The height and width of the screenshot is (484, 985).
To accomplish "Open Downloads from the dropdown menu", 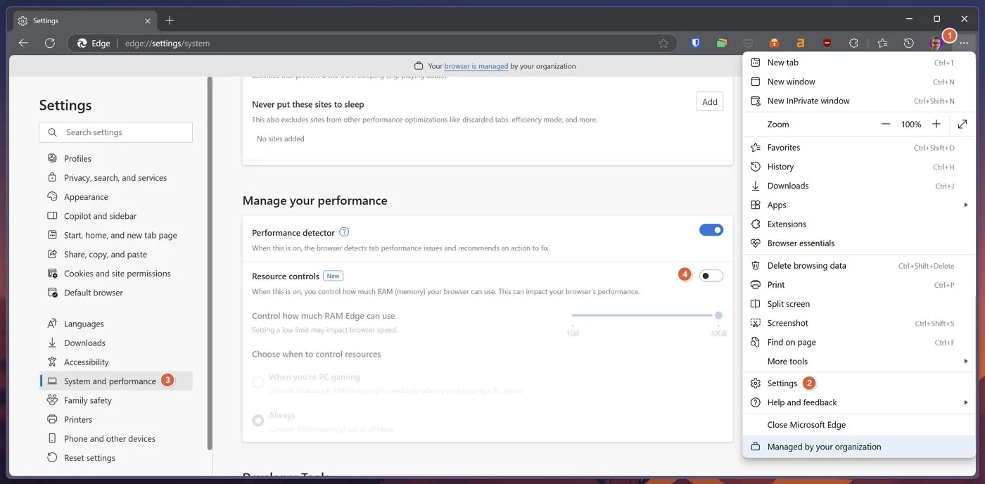I will pos(859,186).
